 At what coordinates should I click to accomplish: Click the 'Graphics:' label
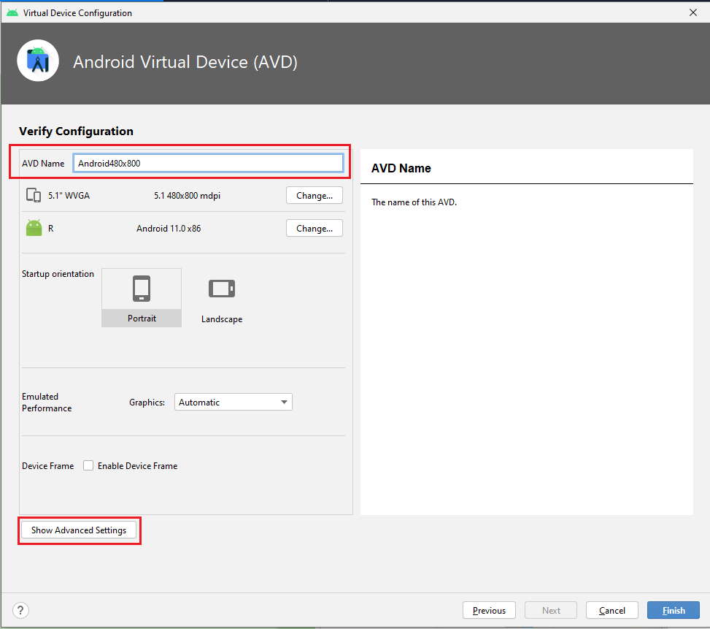click(147, 403)
